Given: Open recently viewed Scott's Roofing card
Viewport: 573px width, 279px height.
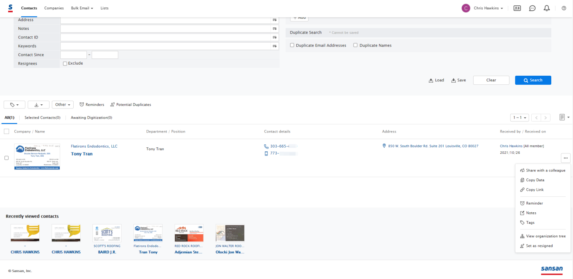Looking at the screenshot, I should click(x=107, y=233).
